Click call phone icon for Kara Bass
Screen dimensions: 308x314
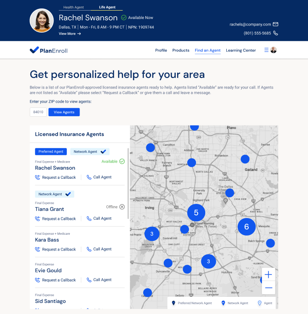89,249
